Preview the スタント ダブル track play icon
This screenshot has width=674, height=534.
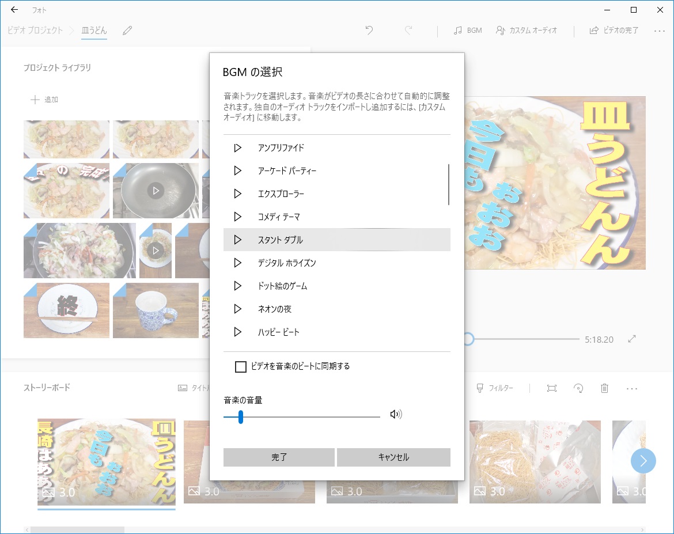click(237, 240)
